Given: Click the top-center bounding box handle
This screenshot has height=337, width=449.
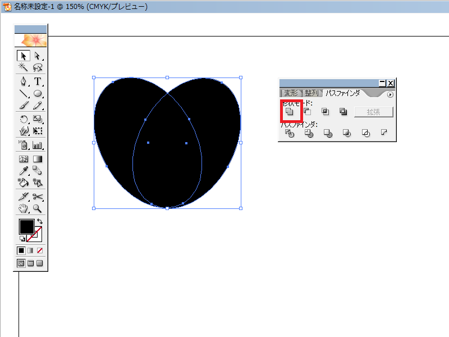Looking at the screenshot, I should click(x=167, y=78).
